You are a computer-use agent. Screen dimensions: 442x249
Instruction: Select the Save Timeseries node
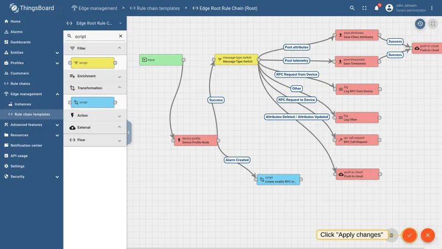coord(356,61)
